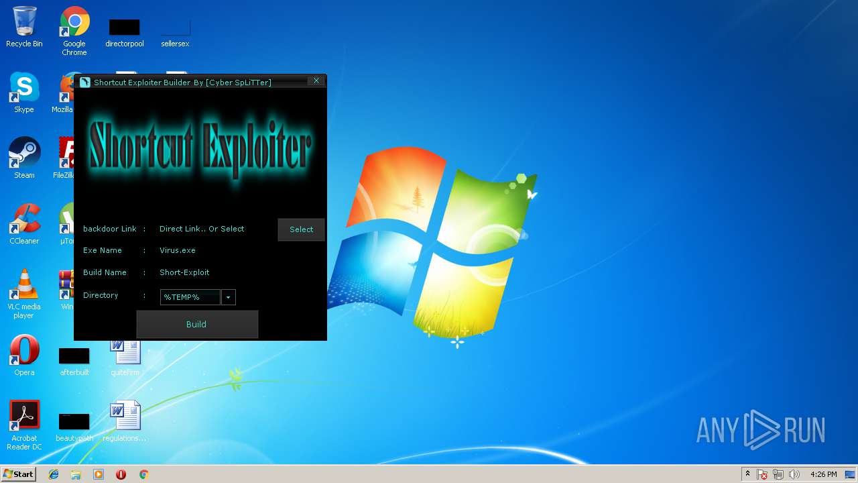
Task: Click the Select button for backdoor link
Action: 301,229
